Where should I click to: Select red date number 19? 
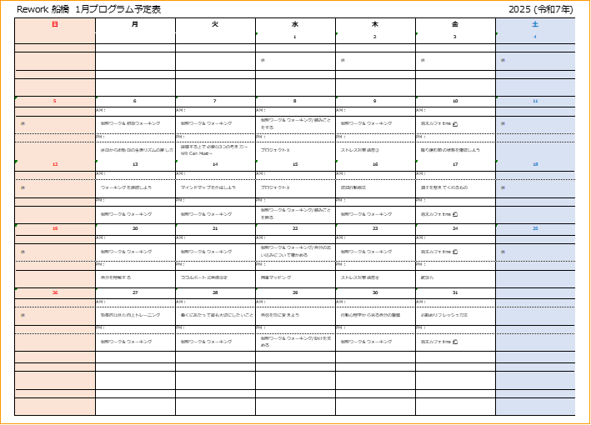(55, 228)
